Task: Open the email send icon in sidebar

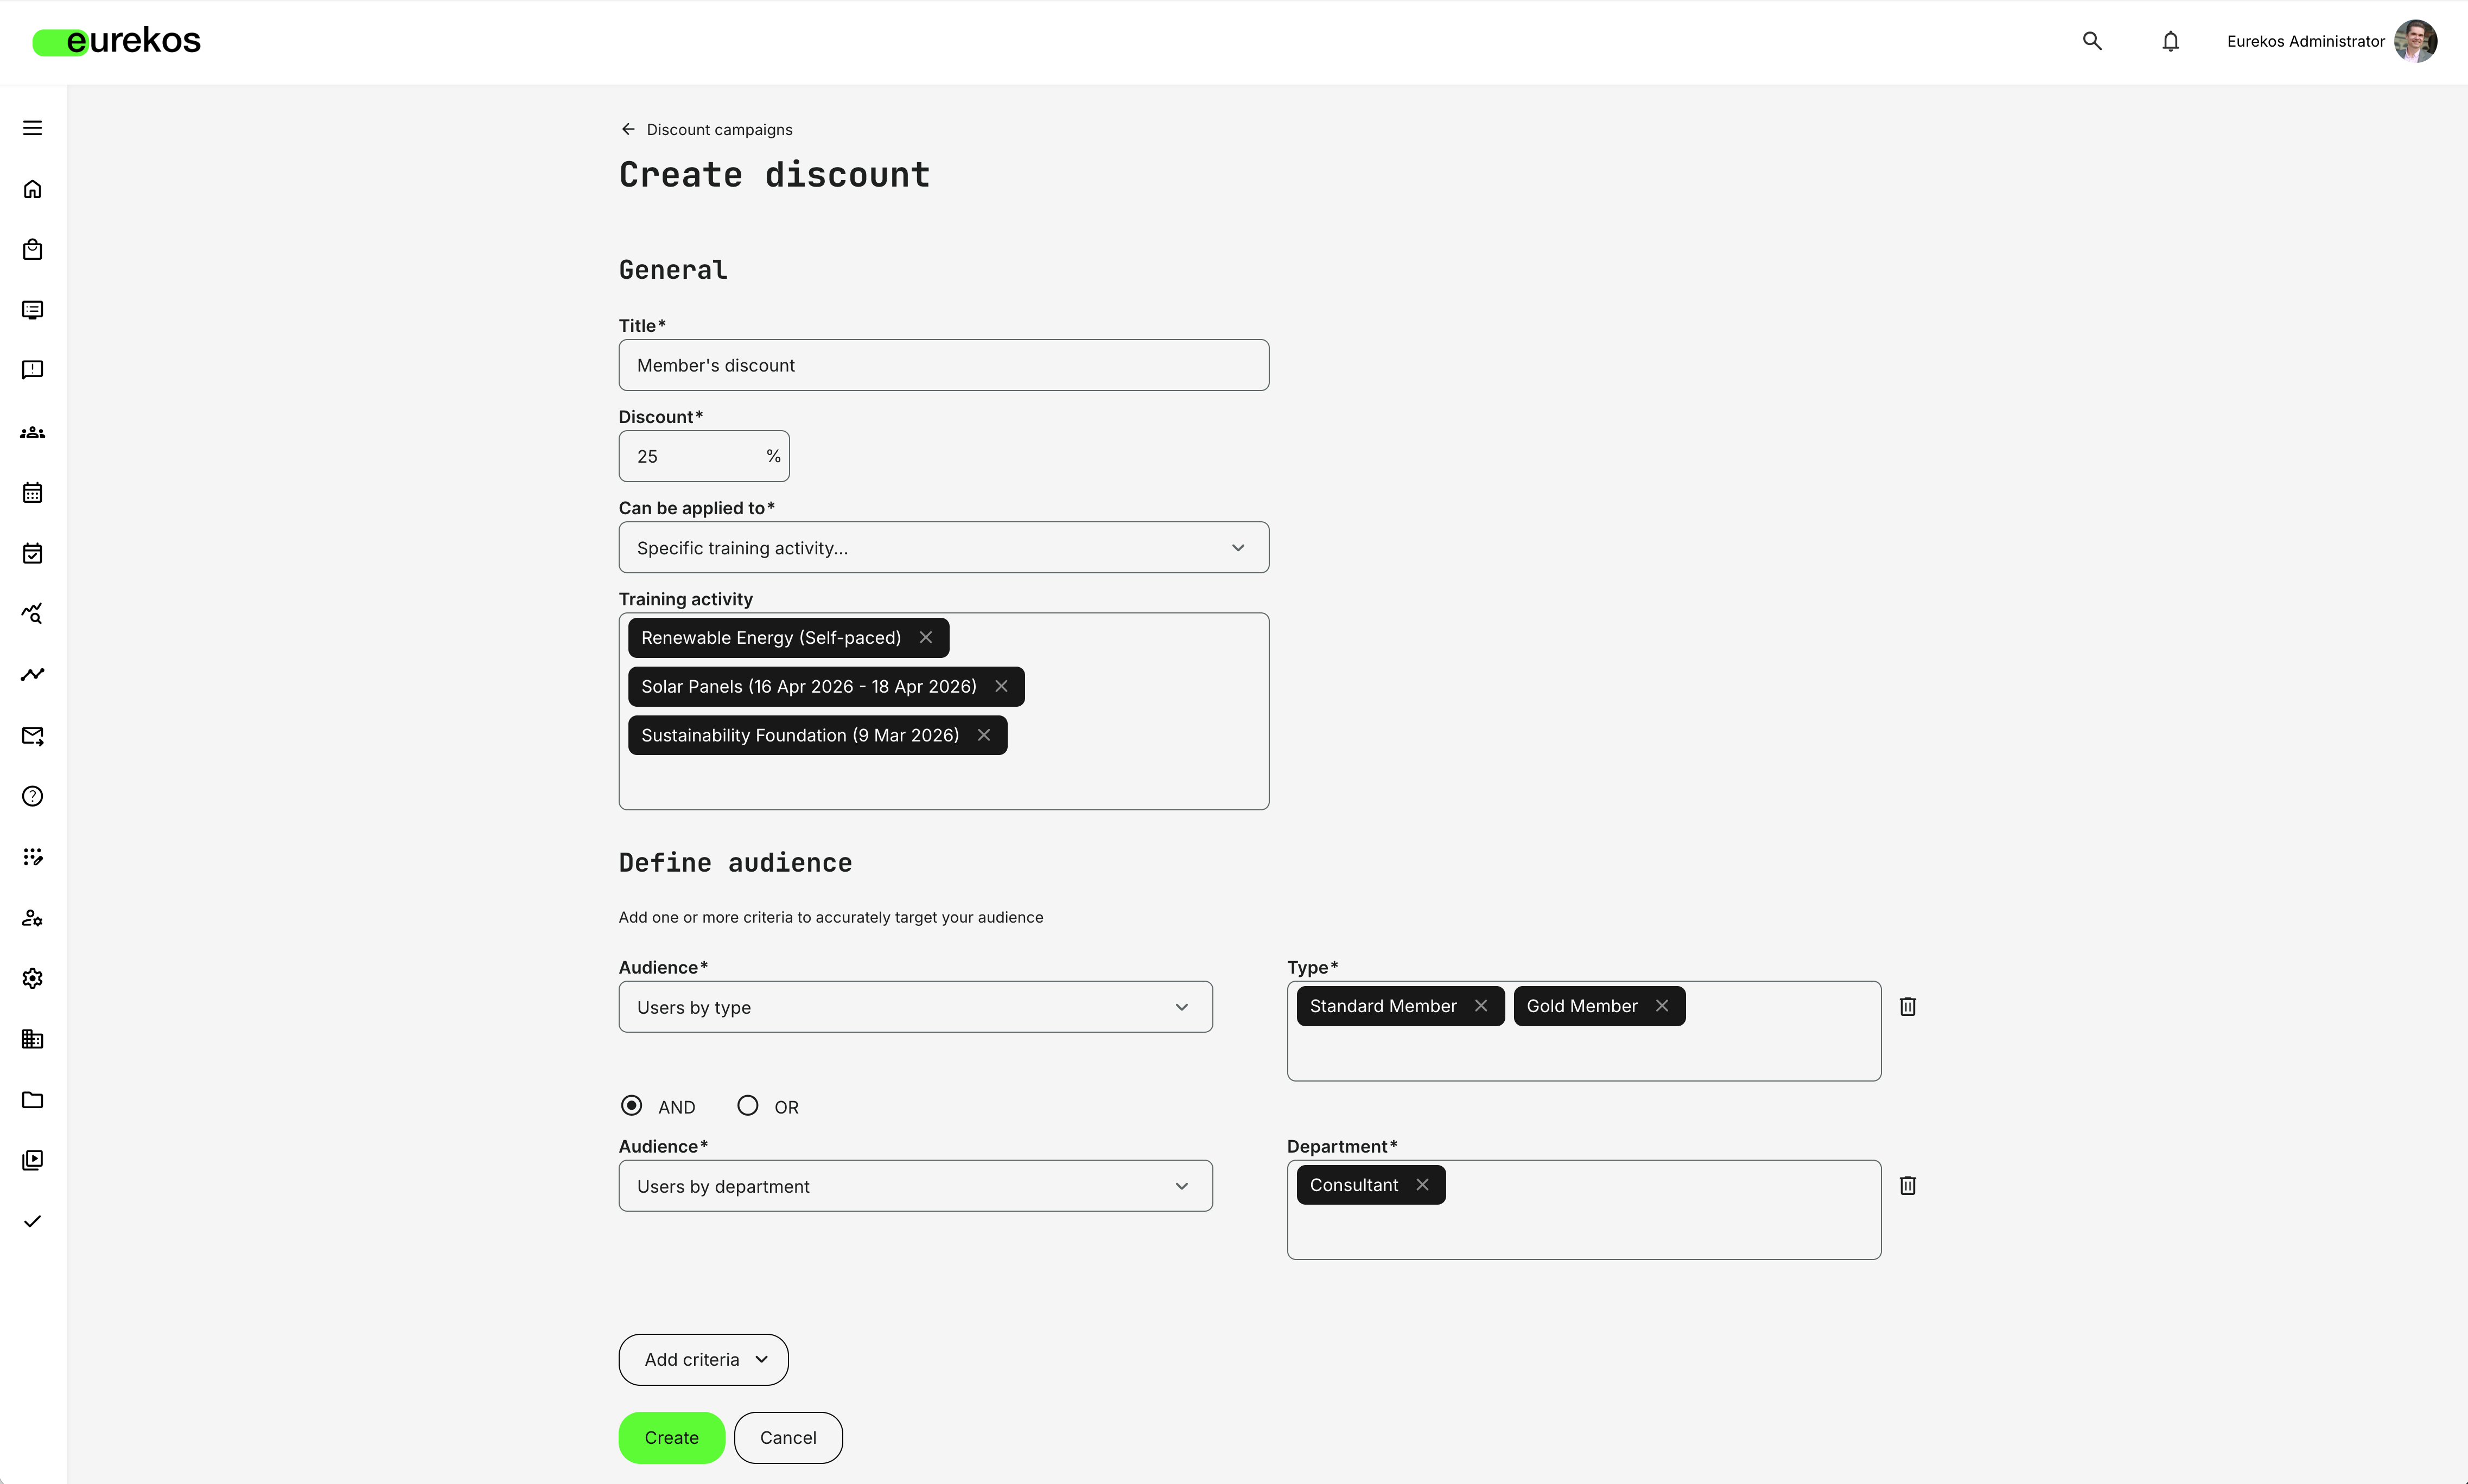Action: (x=32, y=736)
